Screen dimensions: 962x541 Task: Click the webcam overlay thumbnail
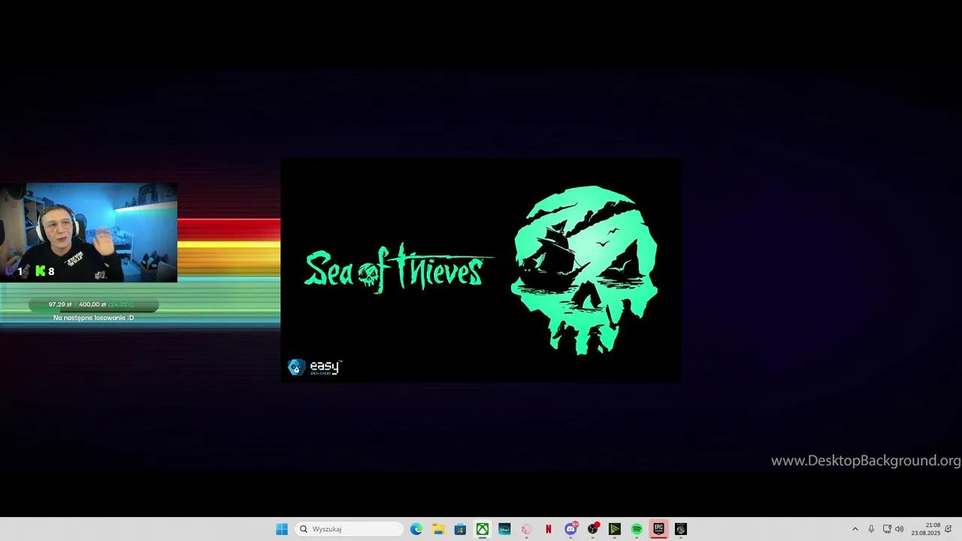[x=89, y=232]
